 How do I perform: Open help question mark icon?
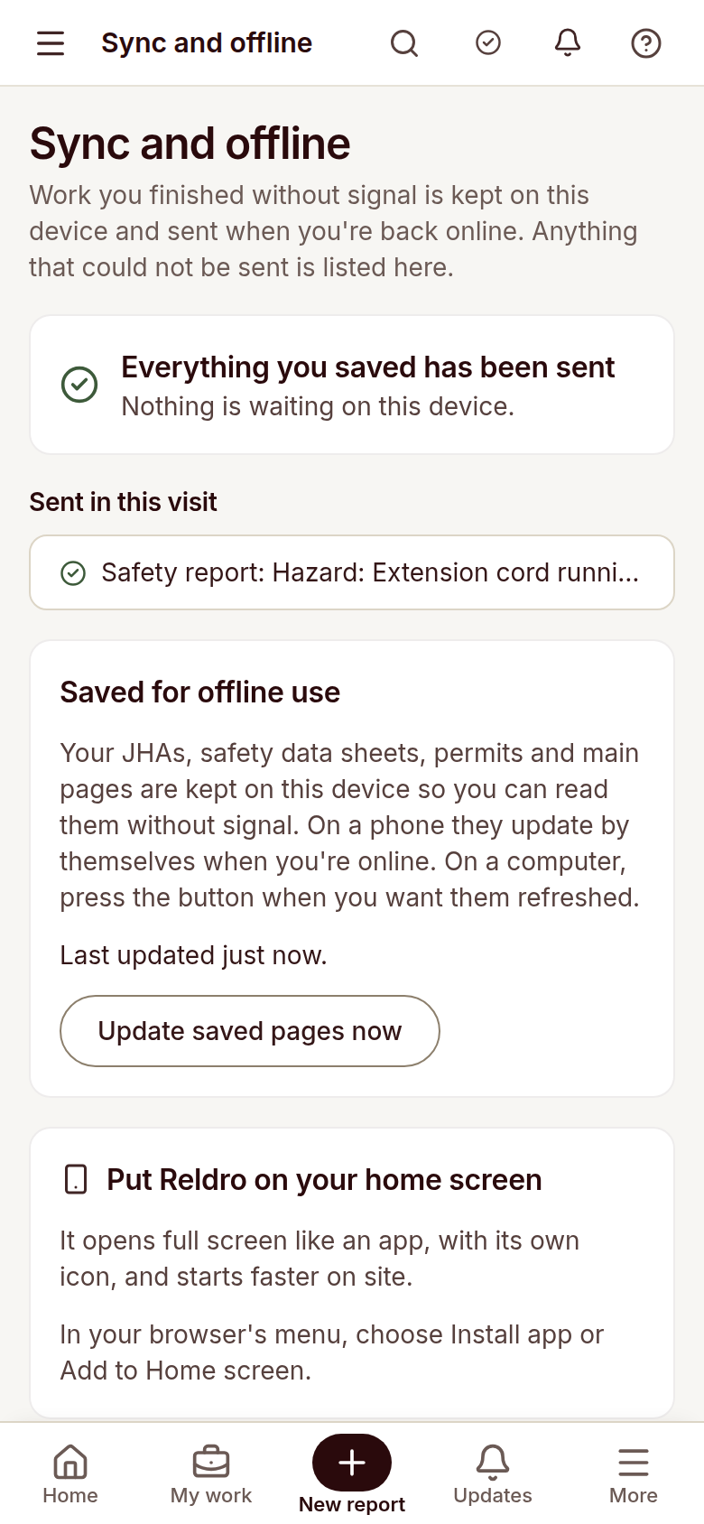646,42
